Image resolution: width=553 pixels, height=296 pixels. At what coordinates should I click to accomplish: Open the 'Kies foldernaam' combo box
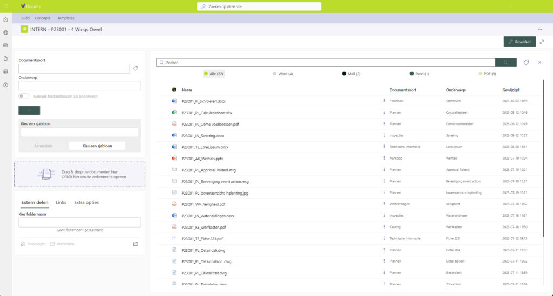[79, 222]
